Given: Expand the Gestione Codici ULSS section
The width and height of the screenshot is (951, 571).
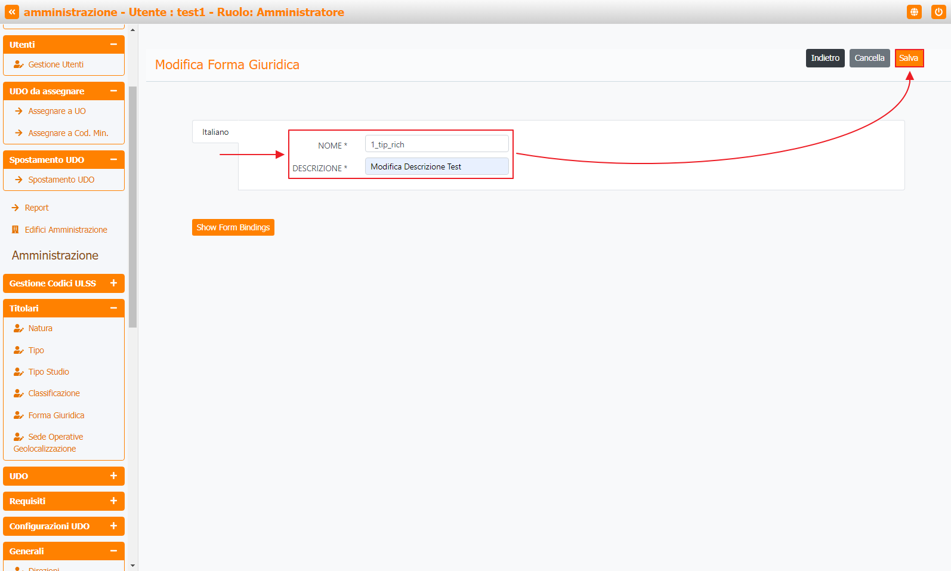Looking at the screenshot, I should 113,283.
